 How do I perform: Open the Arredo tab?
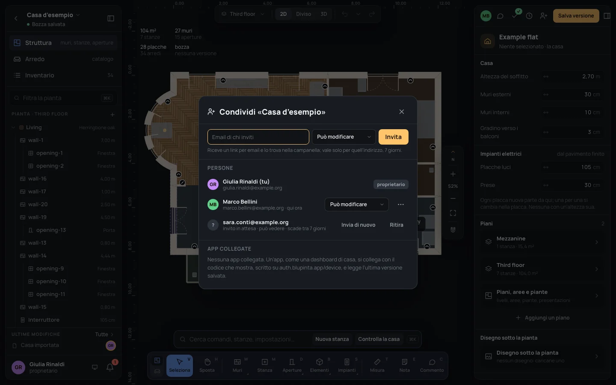tap(64, 59)
